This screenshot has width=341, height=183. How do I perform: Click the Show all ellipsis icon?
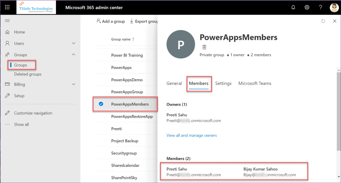click(x=7, y=125)
